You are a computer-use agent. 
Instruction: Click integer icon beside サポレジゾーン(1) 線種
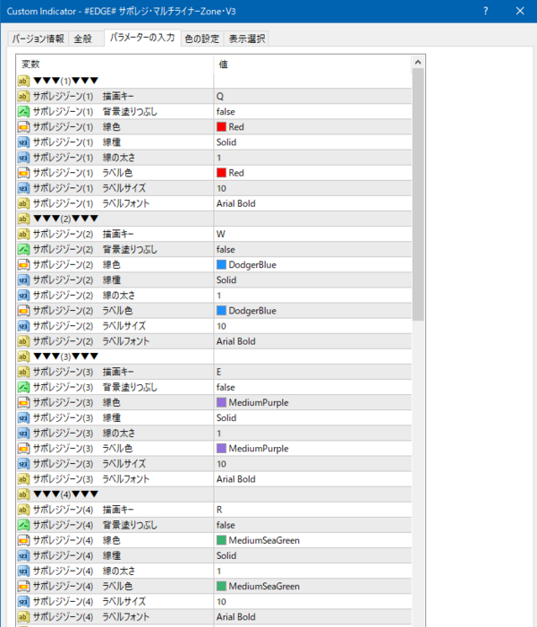23,142
